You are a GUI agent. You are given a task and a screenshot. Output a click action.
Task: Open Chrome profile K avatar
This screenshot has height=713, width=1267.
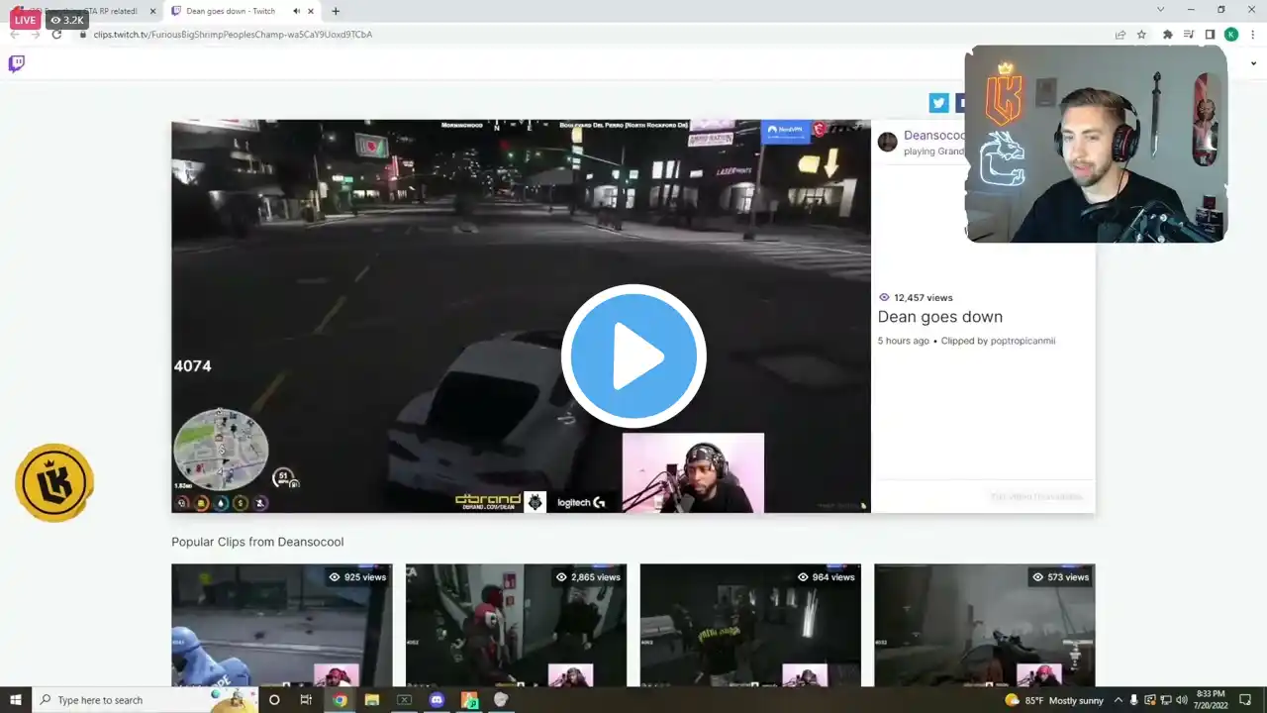point(1231,35)
